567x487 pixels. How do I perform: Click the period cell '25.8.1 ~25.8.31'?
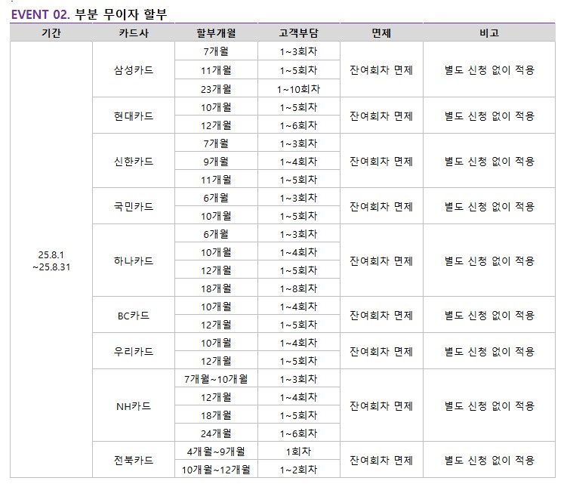(x=51, y=260)
